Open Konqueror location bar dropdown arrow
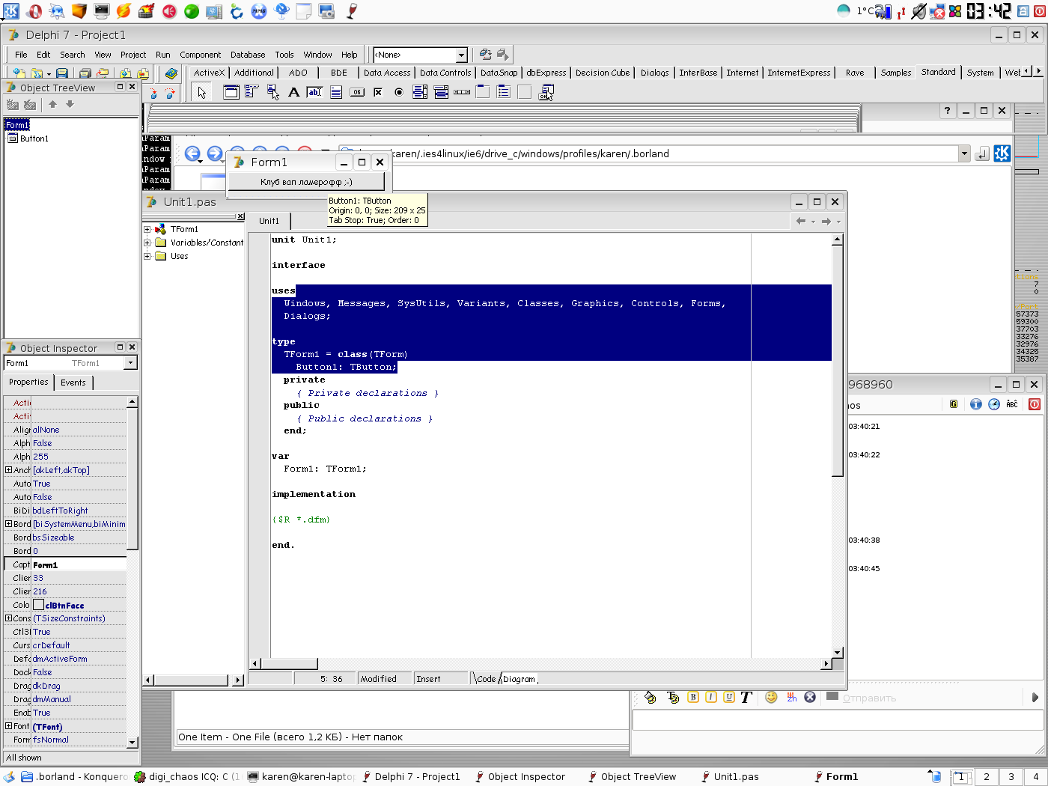This screenshot has width=1048, height=786. [x=963, y=153]
